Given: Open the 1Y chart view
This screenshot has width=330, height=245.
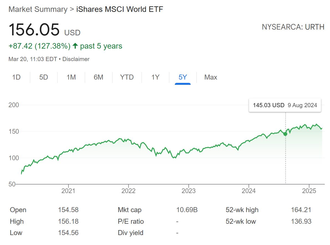Looking at the screenshot, I should [155, 77].
